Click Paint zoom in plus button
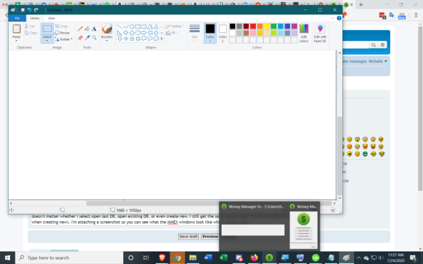The height and width of the screenshot is (264, 423). (x=333, y=210)
